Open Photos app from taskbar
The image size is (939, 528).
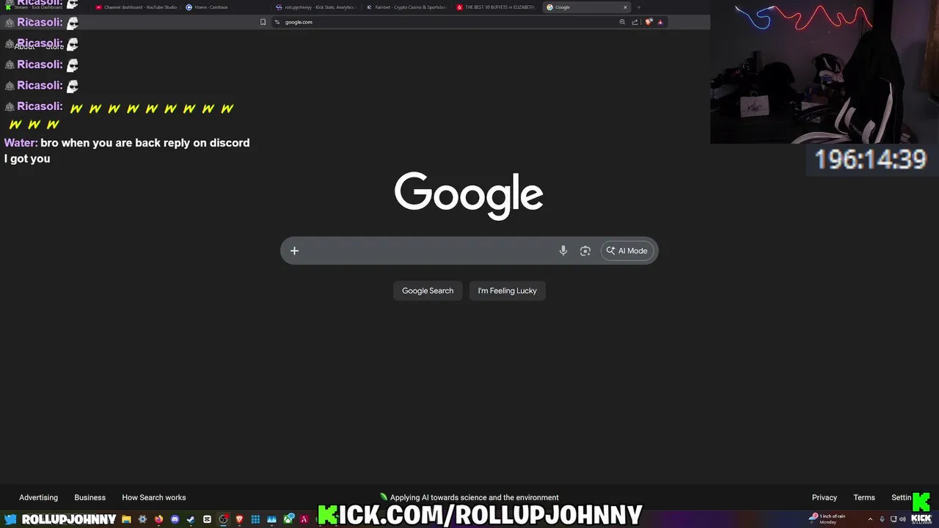(271, 519)
